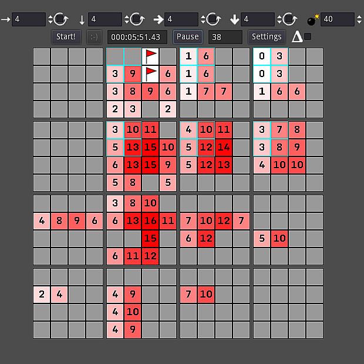Click spinner arrows of bold right-arrow size field
This screenshot has height=364, width=364.
(203, 19)
